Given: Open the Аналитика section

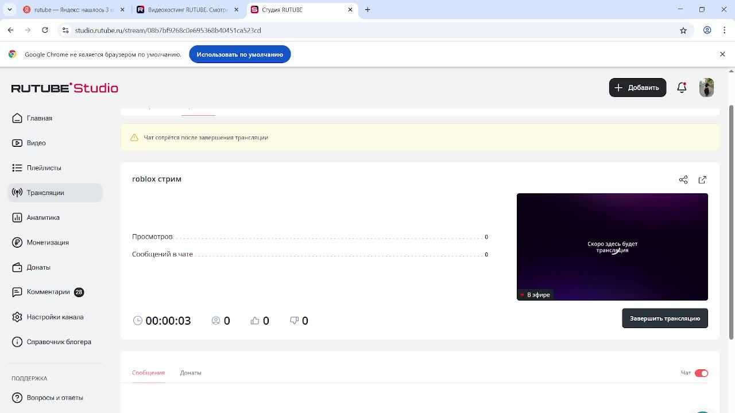Looking at the screenshot, I should [55, 217].
